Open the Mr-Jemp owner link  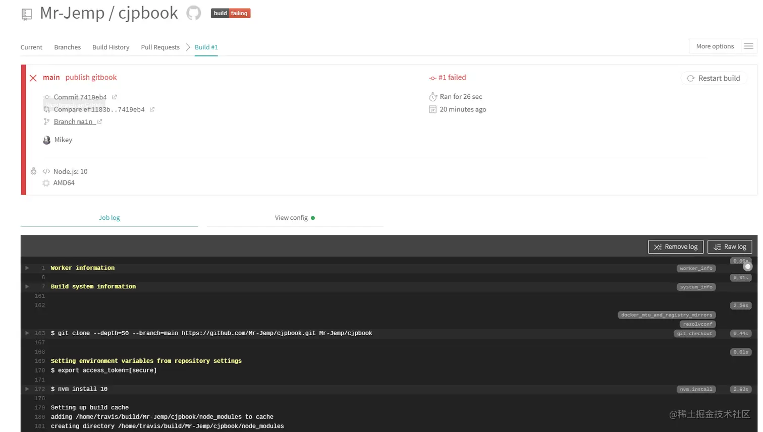coord(72,13)
